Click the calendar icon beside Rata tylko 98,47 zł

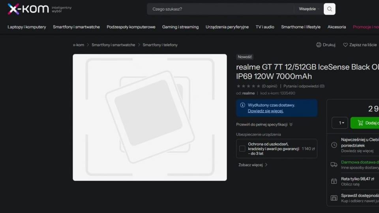(x=334, y=181)
